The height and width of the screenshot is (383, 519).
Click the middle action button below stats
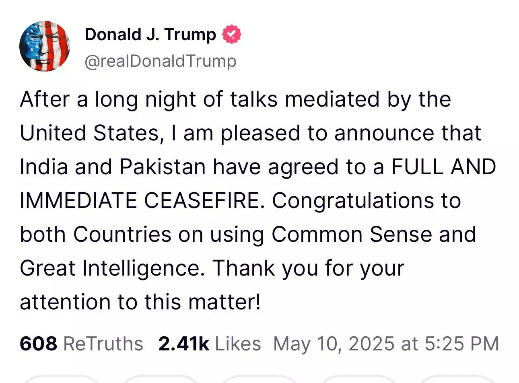pyautogui.click(x=259, y=380)
